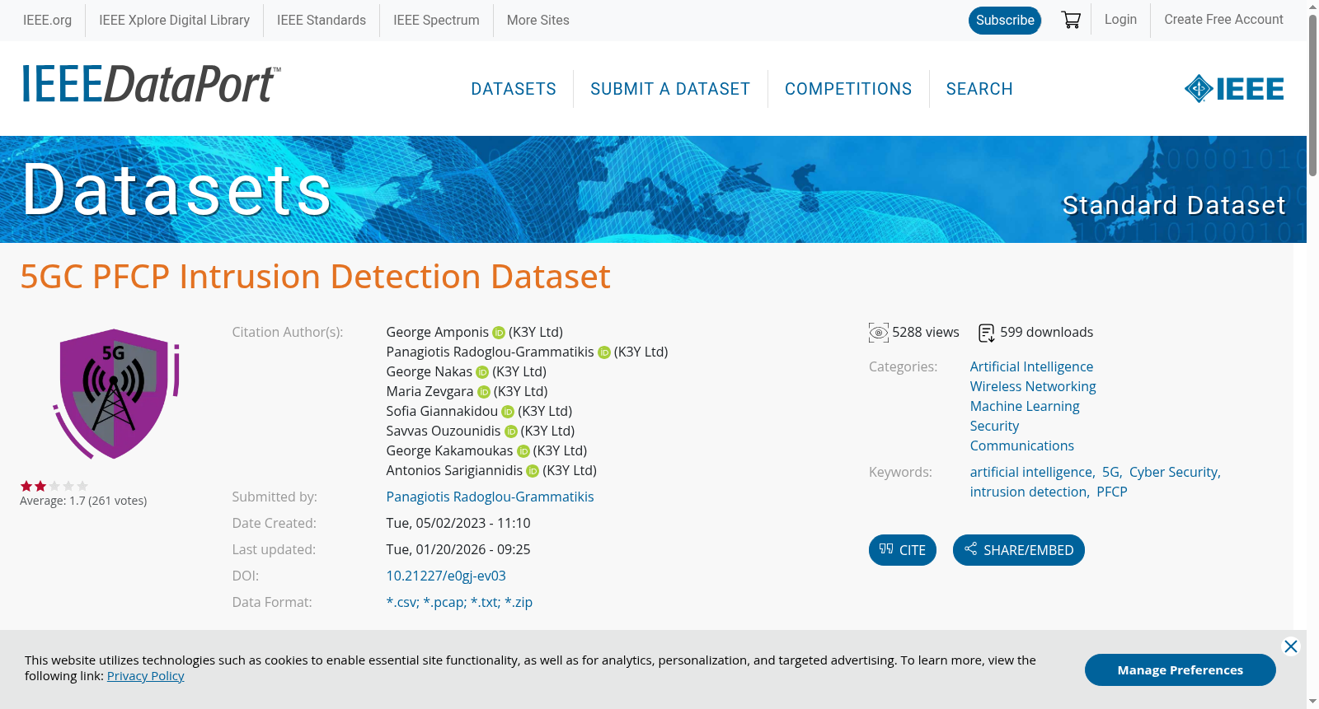The width and height of the screenshot is (1319, 709).
Task: Click date created Tue, 05/02/2023 - 11:10
Action: [x=458, y=524]
